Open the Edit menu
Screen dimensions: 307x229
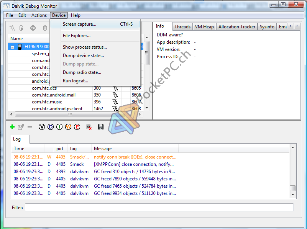click(x=22, y=15)
